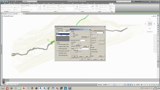The height and width of the screenshot is (90, 160).
Task: Select the Temporary fill radio button
Action: point(72,35)
